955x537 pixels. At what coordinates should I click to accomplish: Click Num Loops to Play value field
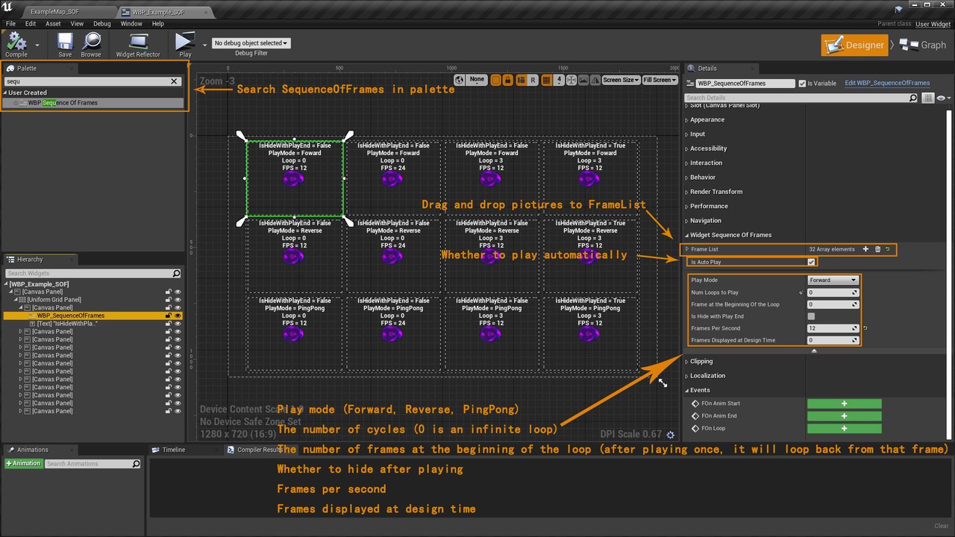click(833, 292)
